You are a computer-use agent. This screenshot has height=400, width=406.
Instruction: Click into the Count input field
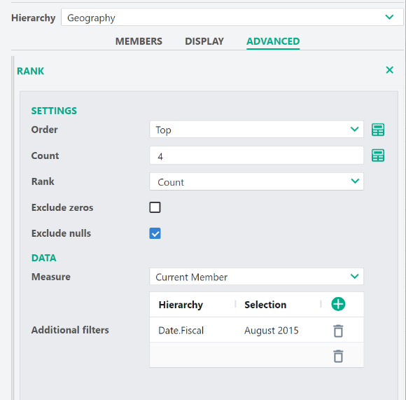pos(256,156)
